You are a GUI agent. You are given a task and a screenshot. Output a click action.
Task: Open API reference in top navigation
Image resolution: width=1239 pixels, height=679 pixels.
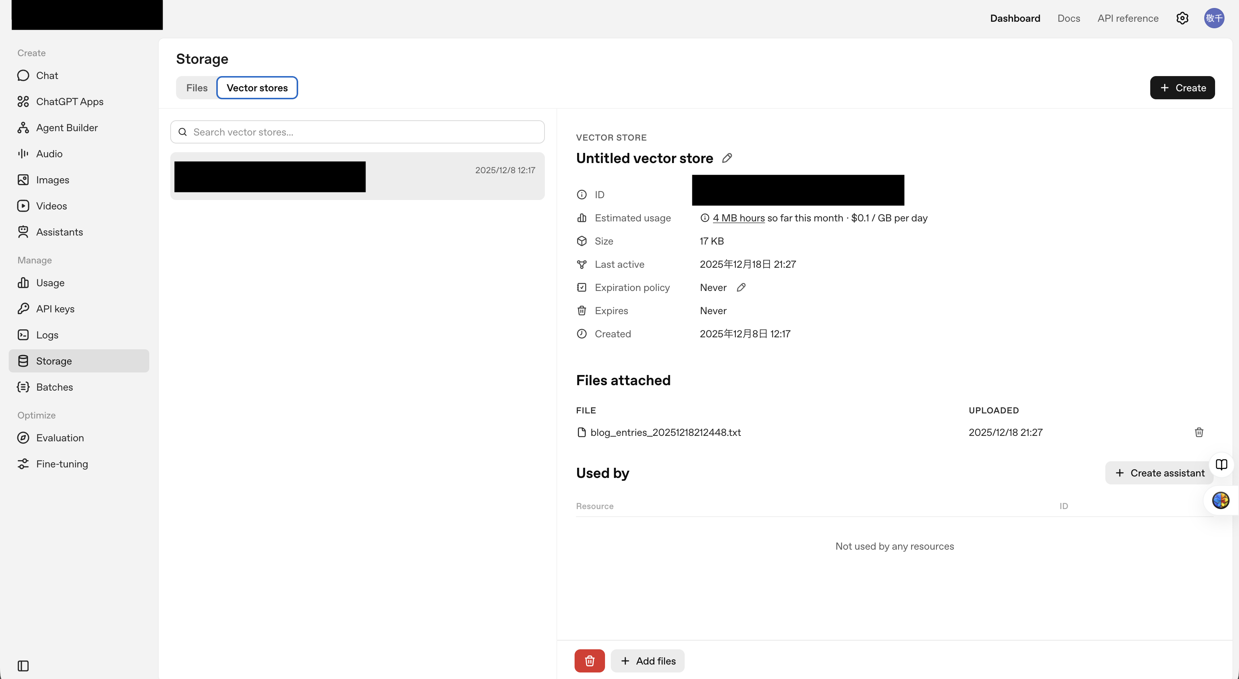tap(1127, 18)
